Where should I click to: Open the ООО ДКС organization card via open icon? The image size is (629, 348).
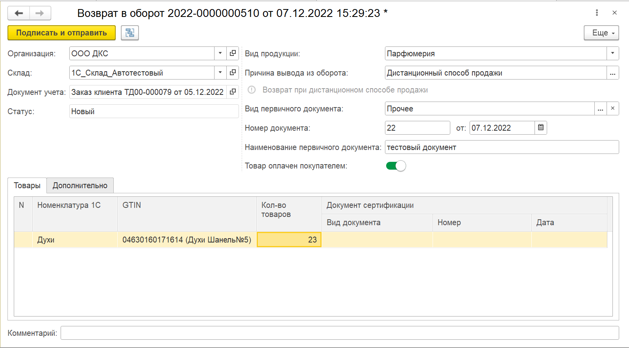click(x=233, y=53)
